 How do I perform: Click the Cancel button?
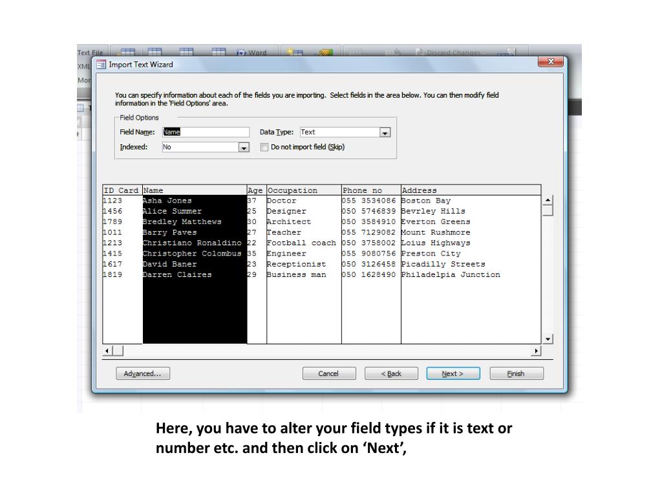[x=329, y=373]
